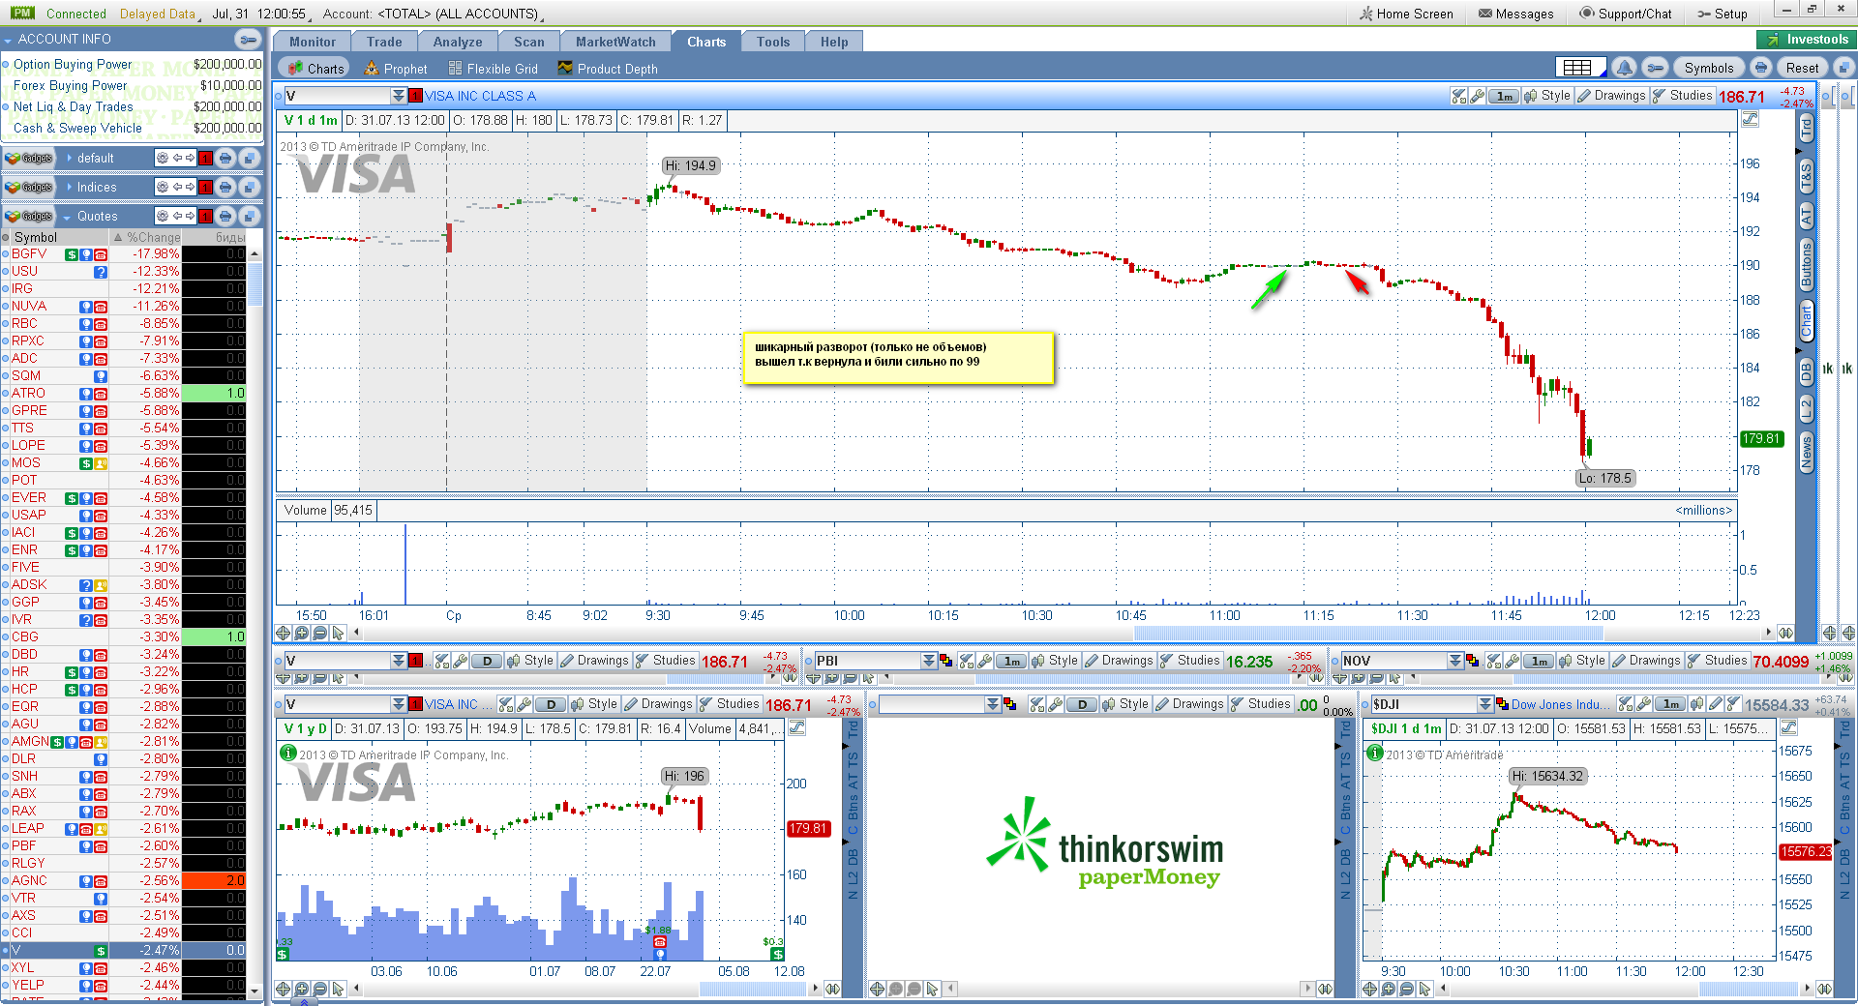Zoom in on the main V chart
The height and width of the screenshot is (1006, 1858).
[301, 633]
